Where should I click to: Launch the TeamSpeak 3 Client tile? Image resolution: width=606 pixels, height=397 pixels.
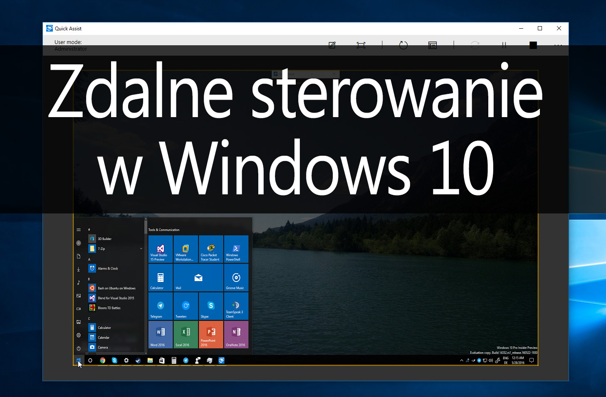[236, 306]
